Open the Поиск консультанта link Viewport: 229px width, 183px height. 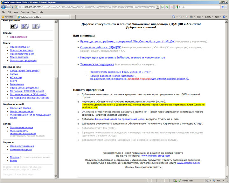click(x=22, y=50)
